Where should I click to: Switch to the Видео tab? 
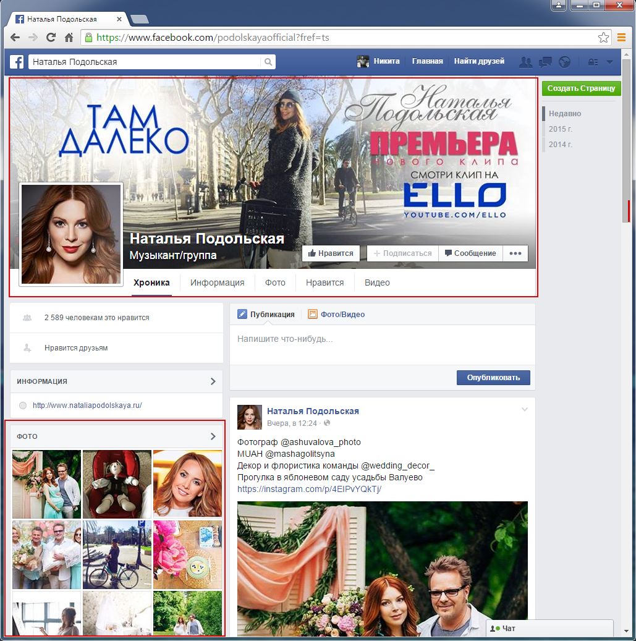click(377, 282)
